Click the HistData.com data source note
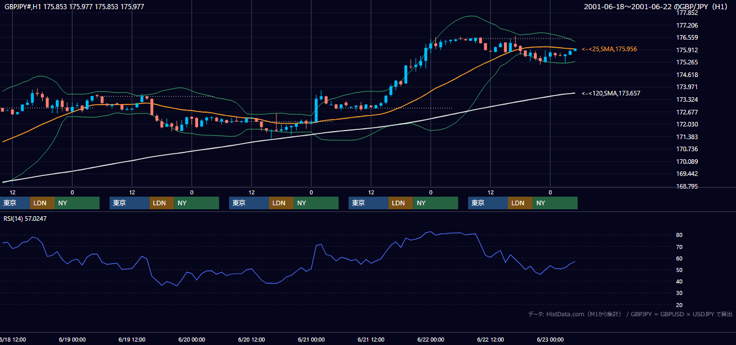 point(631,314)
